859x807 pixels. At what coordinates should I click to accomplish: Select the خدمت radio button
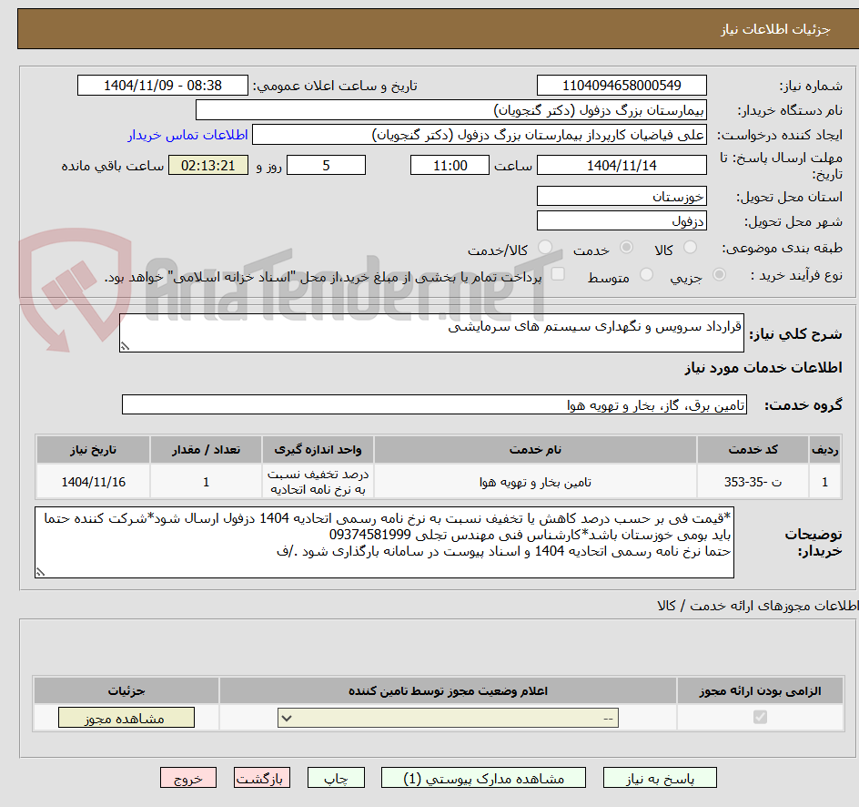coord(626,247)
